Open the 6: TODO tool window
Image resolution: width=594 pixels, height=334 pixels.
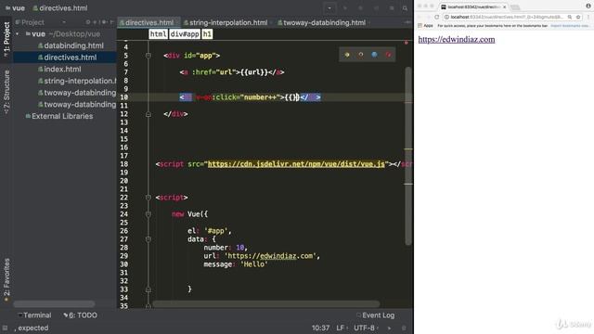coord(81,315)
